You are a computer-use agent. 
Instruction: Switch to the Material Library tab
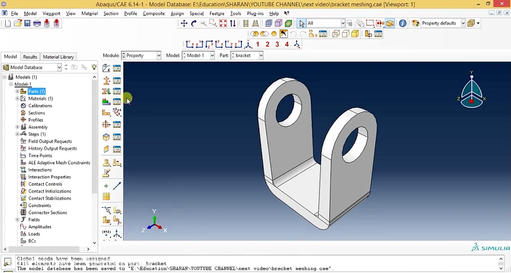click(x=58, y=57)
